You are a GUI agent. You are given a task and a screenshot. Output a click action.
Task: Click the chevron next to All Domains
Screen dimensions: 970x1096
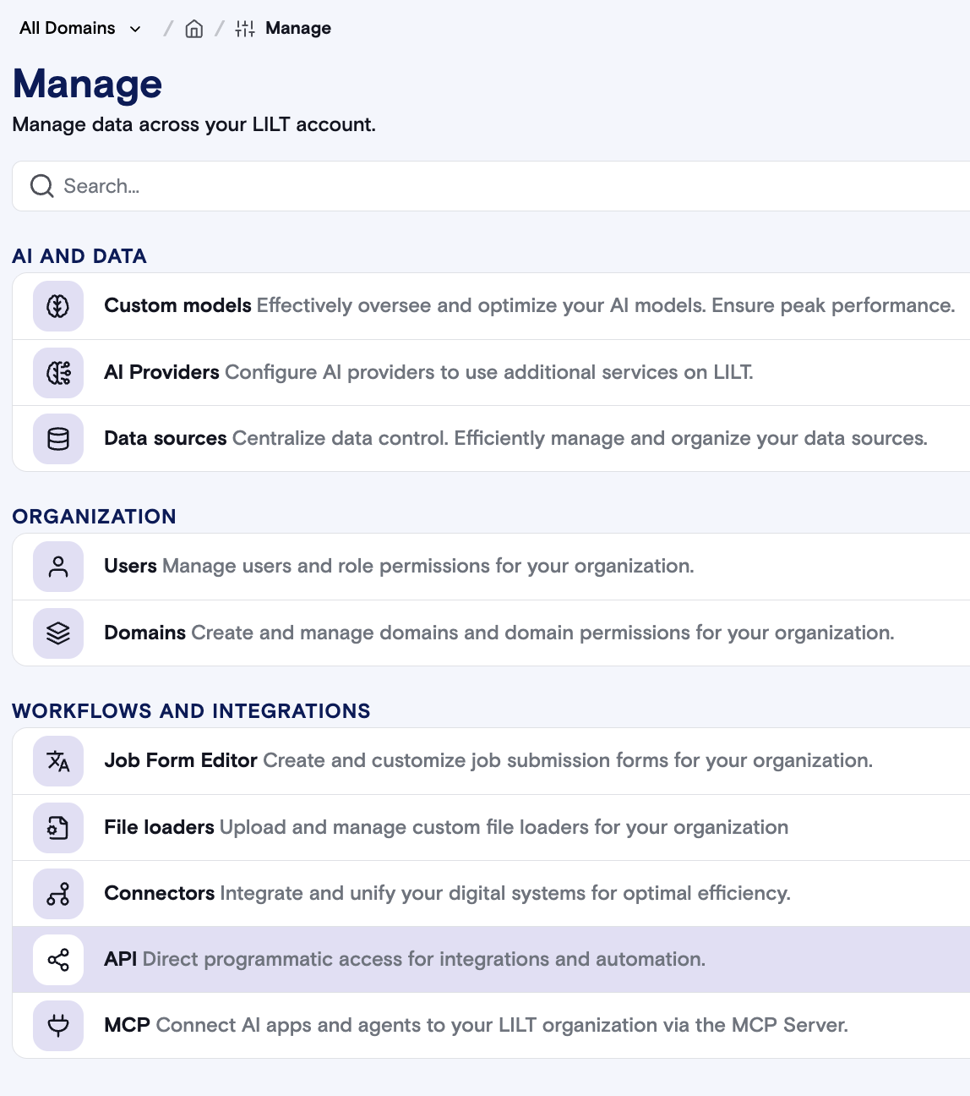(x=135, y=29)
